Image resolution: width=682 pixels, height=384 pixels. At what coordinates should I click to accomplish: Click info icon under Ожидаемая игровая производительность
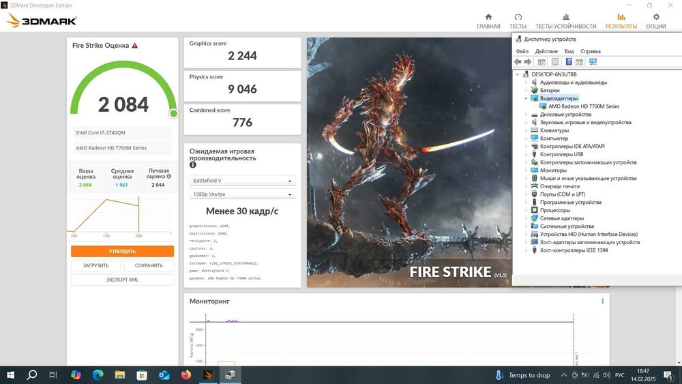[193, 165]
